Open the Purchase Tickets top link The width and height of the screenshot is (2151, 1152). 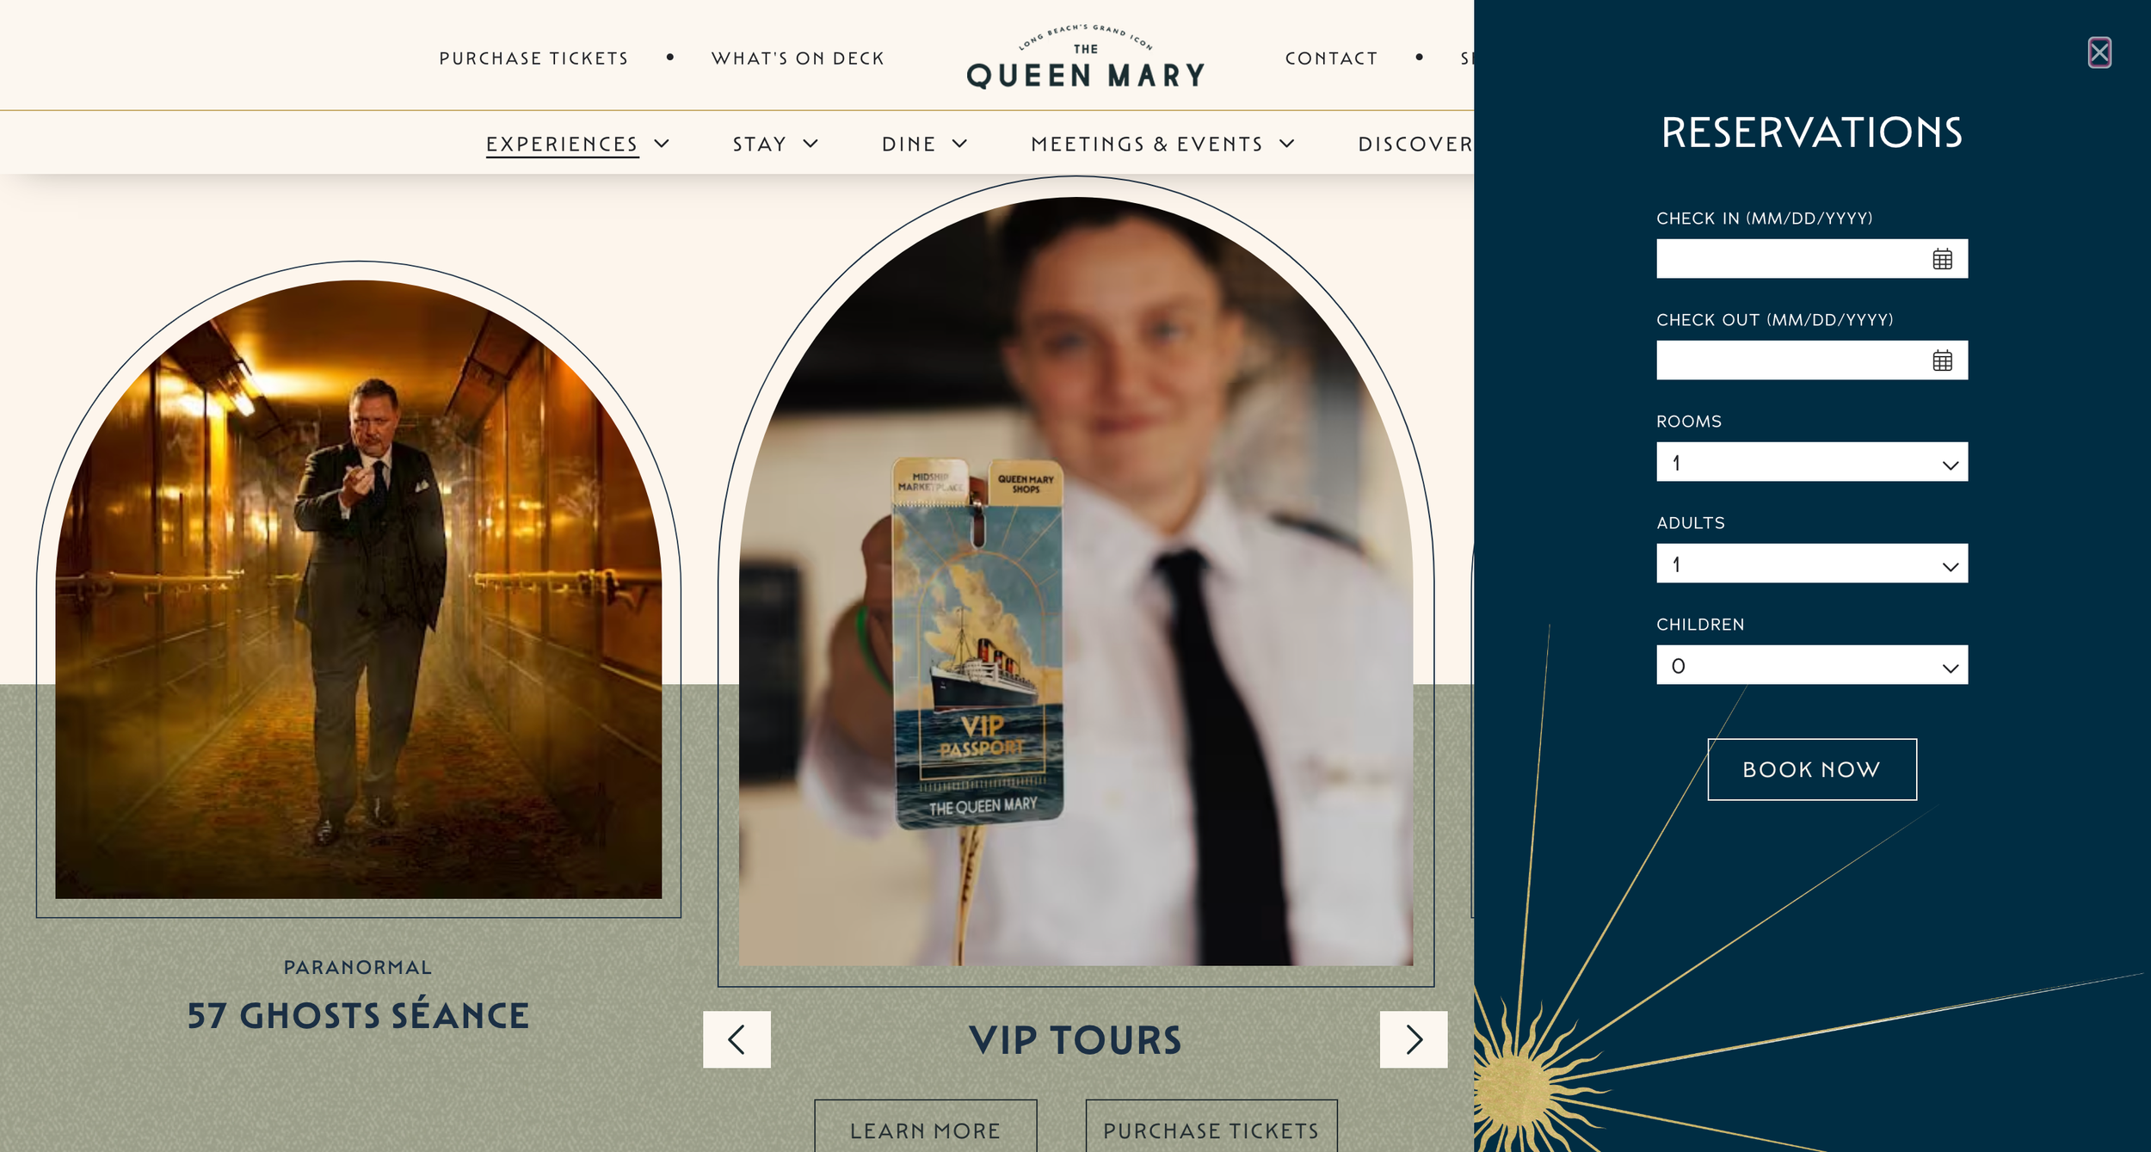533,59
